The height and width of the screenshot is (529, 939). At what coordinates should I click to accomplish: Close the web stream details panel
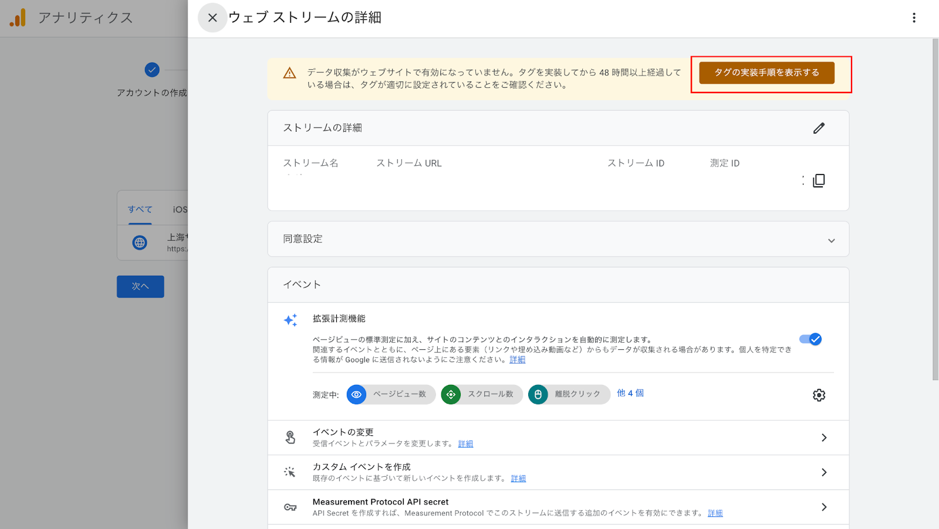212,18
